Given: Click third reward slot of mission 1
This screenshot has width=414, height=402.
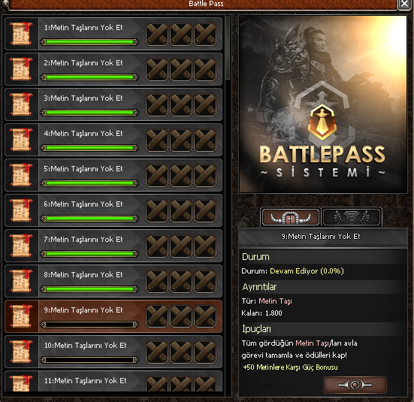Looking at the screenshot, I should 205,35.
